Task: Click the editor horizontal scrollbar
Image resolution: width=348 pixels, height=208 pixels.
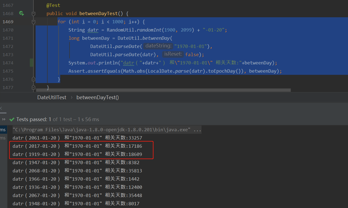Action: click(163, 90)
